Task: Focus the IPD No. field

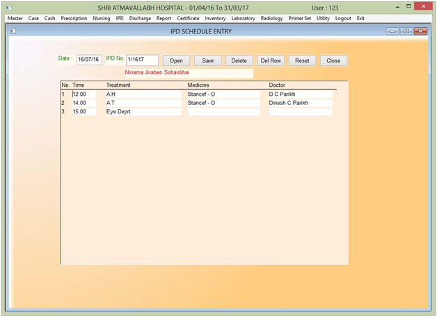Action: coord(142,60)
